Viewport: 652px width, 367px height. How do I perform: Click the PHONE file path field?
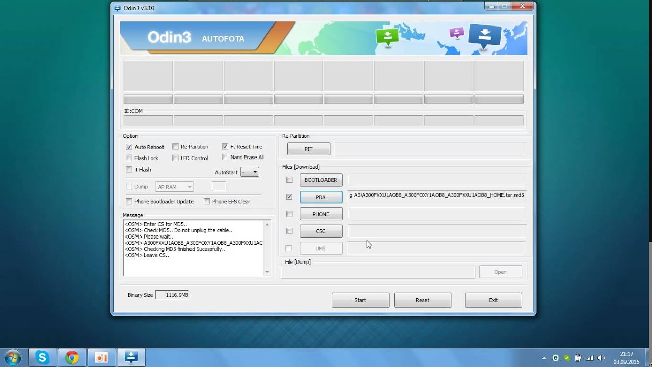[x=437, y=214]
